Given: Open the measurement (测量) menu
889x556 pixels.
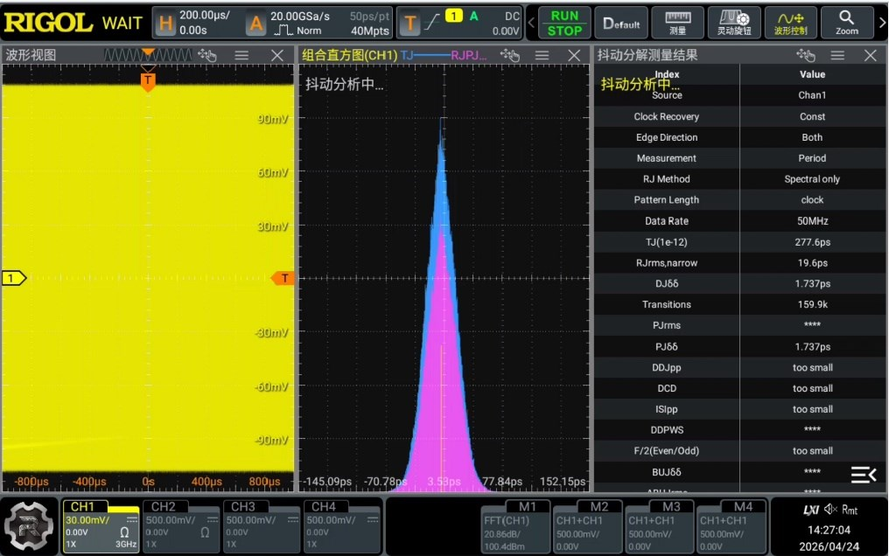Looking at the screenshot, I should click(677, 24).
